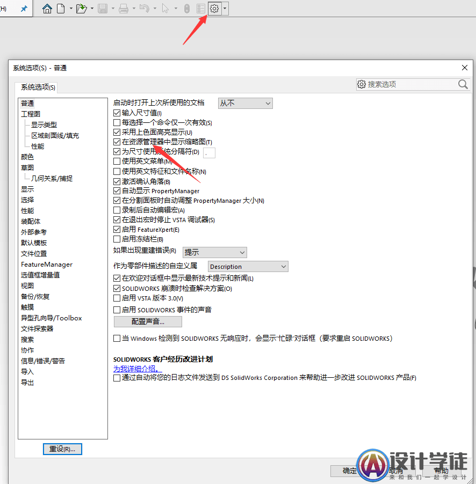Select 装配体 in the options tree

coord(31,221)
